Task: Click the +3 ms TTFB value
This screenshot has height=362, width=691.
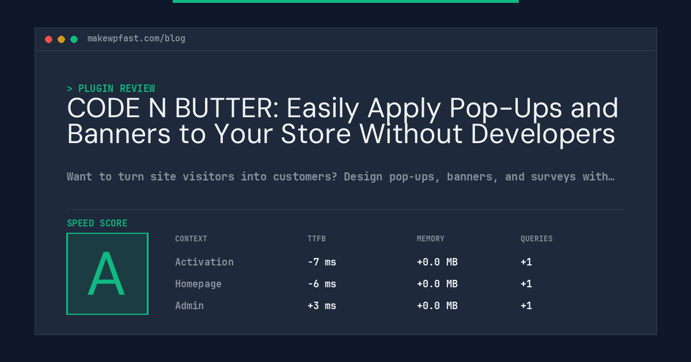Action: pyautogui.click(x=322, y=306)
